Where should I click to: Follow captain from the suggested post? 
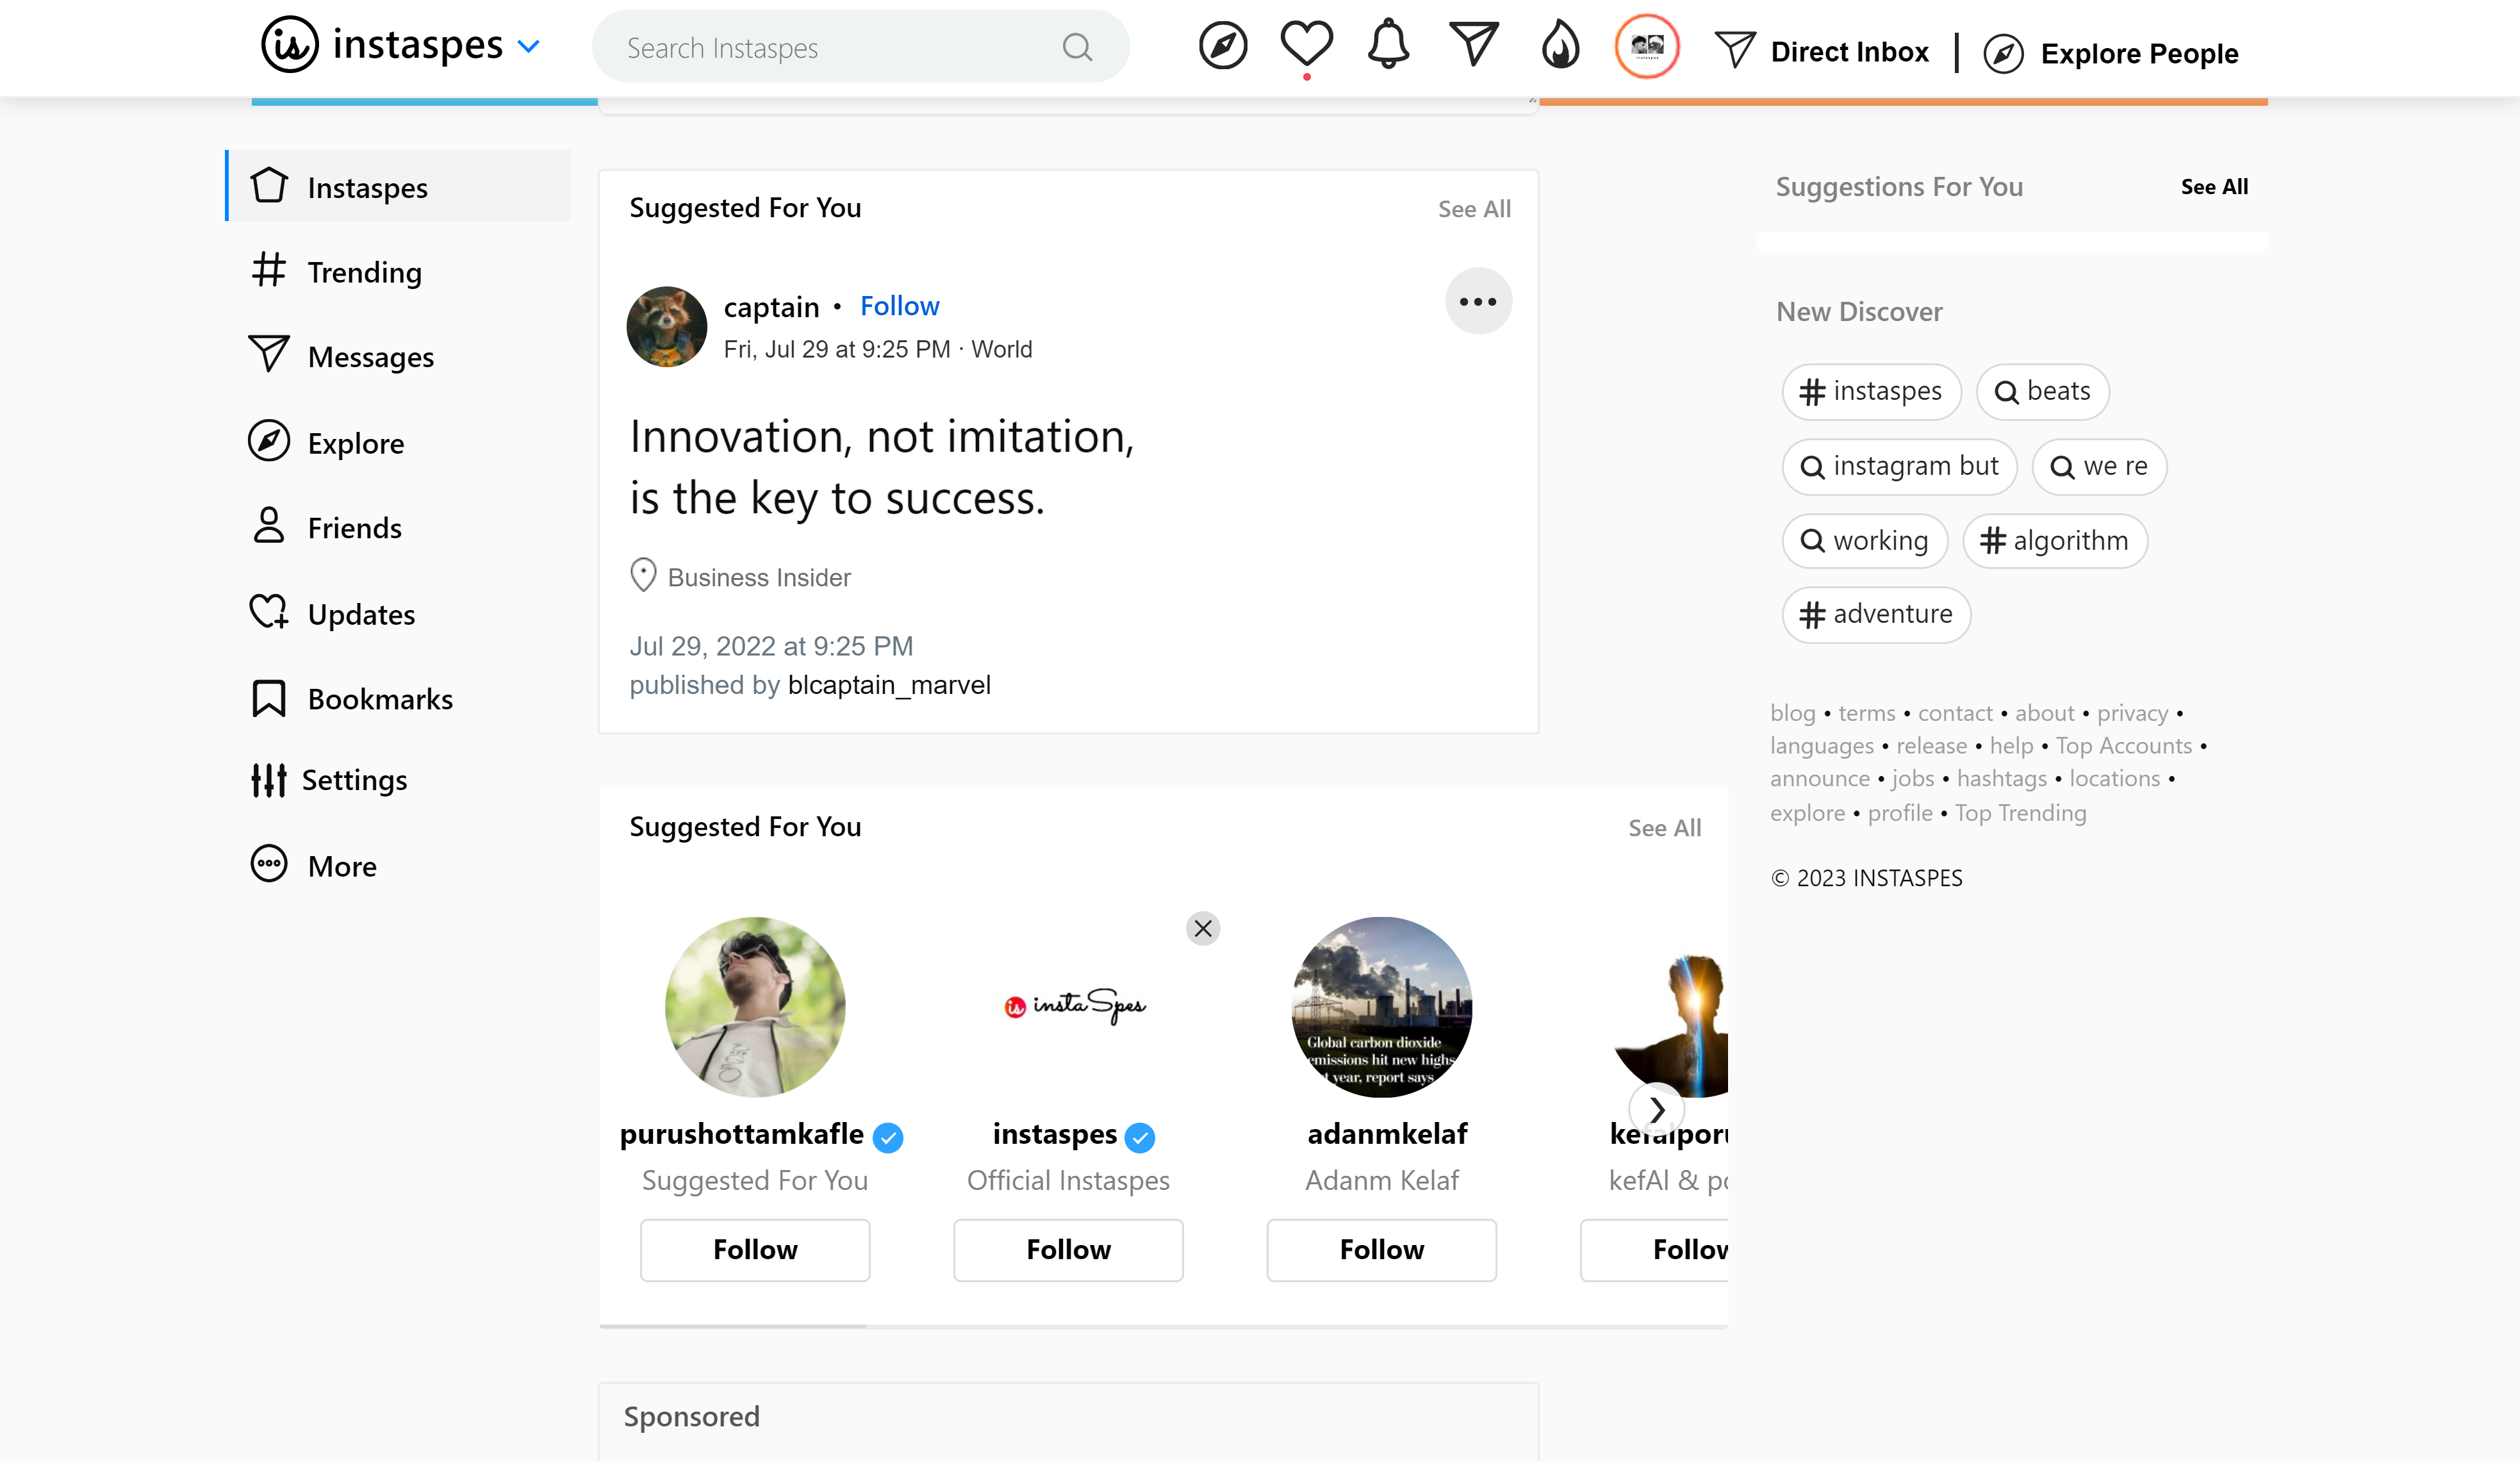899,306
